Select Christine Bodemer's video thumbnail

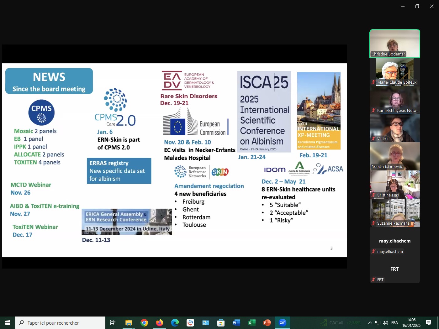point(395,44)
